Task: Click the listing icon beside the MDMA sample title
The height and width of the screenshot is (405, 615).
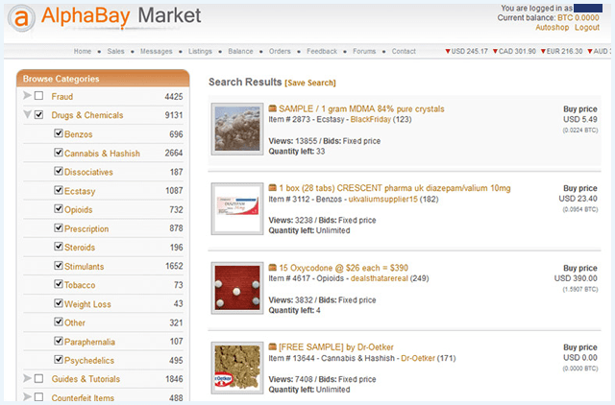Action: pyautogui.click(x=273, y=108)
